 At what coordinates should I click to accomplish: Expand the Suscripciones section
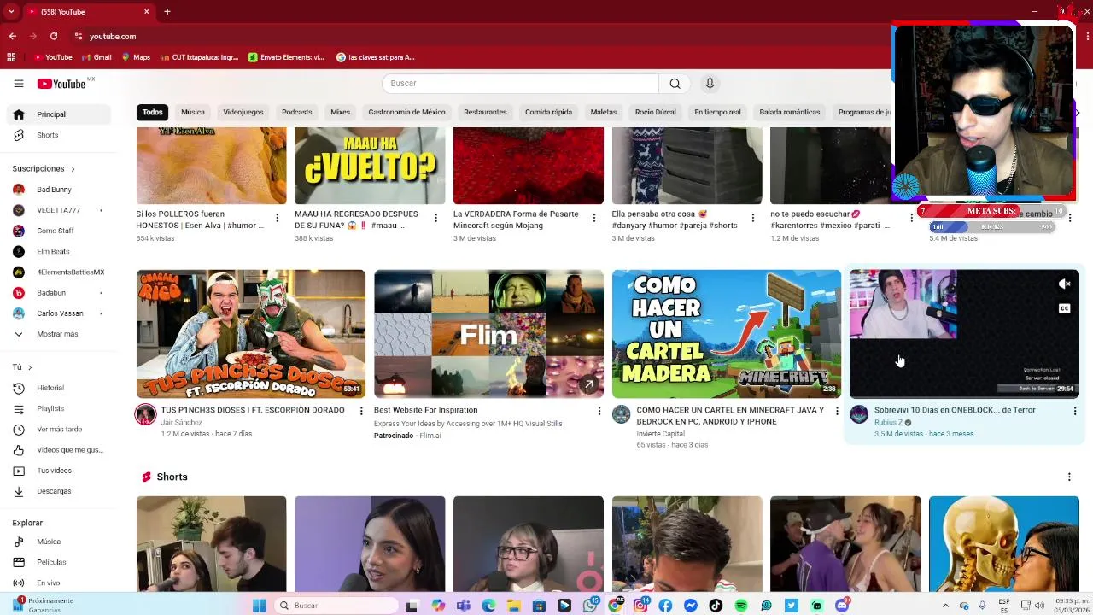44,169
